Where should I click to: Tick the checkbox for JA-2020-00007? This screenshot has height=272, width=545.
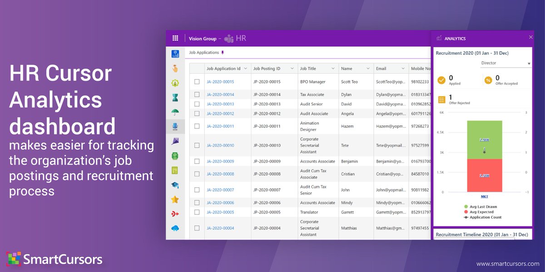coord(197,190)
